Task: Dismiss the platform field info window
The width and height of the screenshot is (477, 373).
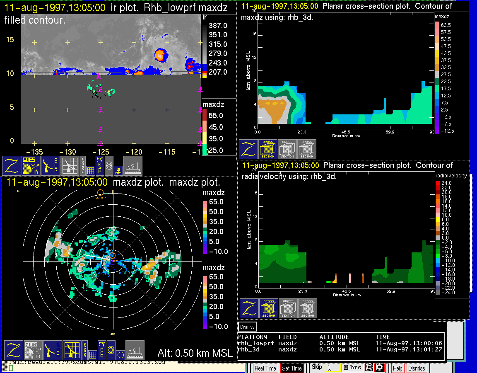Action: 248,327
